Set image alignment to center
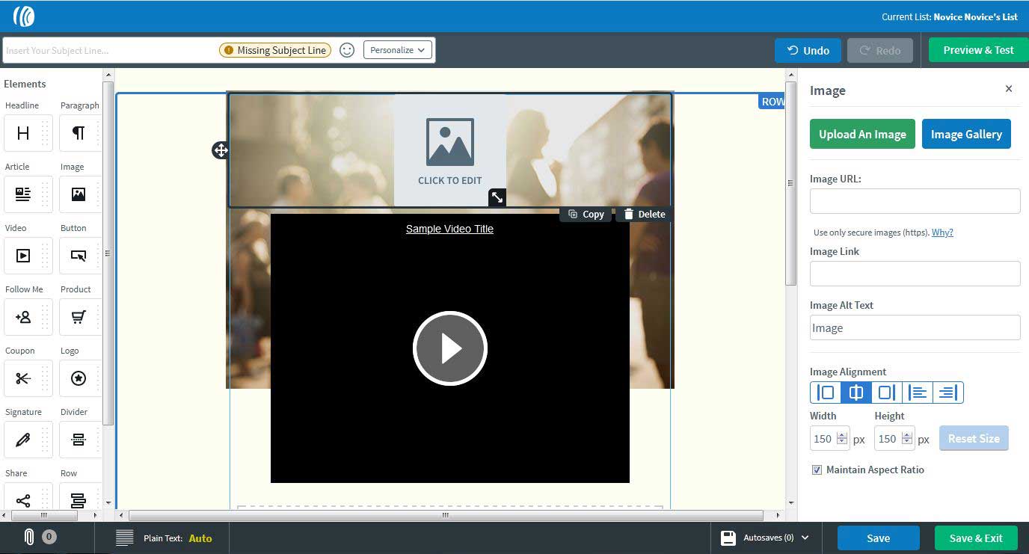This screenshot has width=1029, height=554. (856, 393)
